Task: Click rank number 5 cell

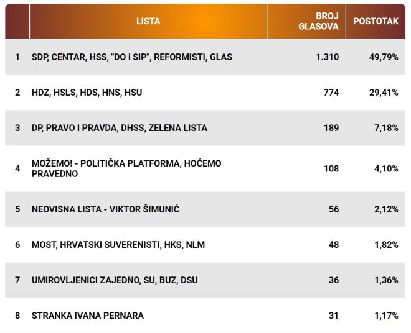Action: [x=17, y=209]
